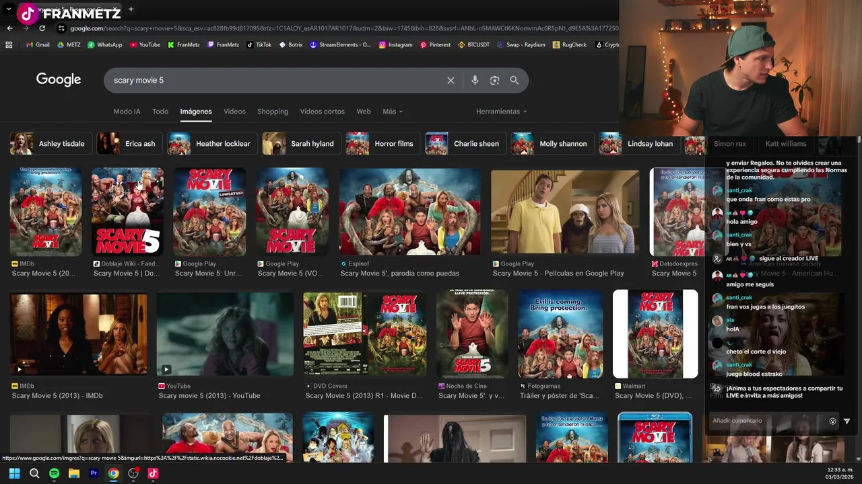Open the WhatsApp bookmark
Viewport: 862px width, 484px height.
104,45
